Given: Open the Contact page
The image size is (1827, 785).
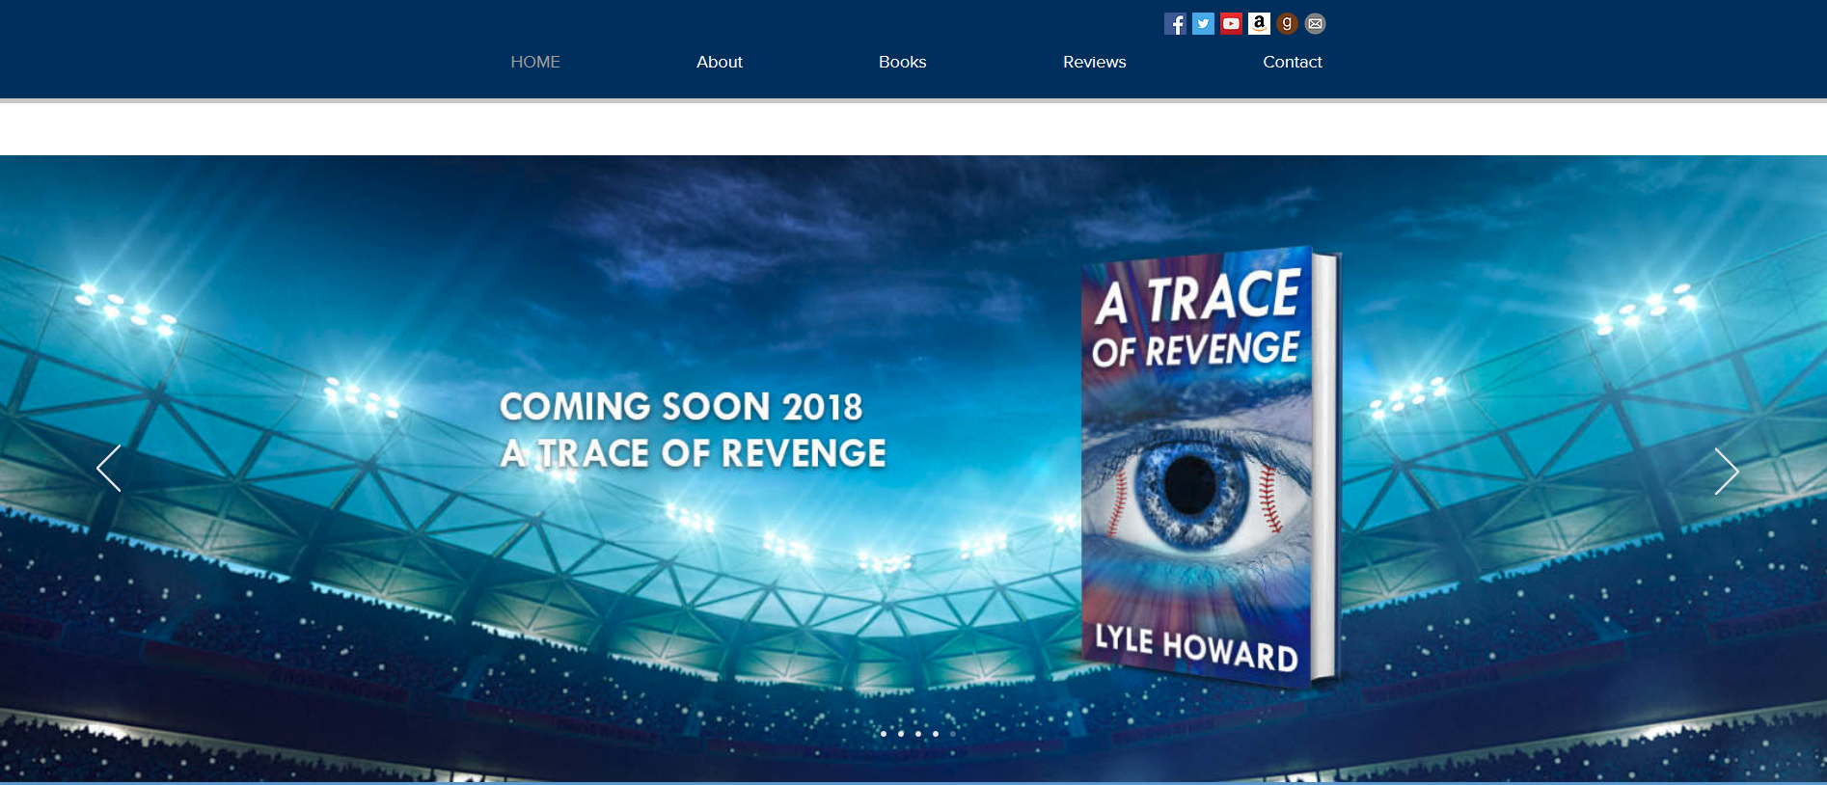Looking at the screenshot, I should coord(1293,62).
